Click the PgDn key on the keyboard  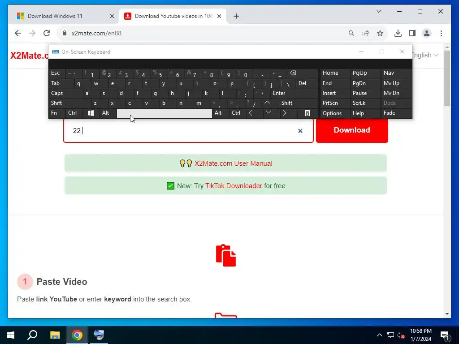tap(365, 83)
